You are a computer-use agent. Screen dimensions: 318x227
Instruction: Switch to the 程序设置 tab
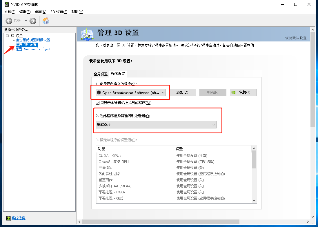pos(118,74)
